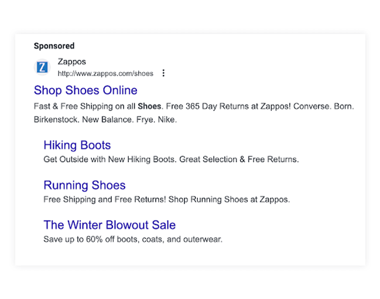Click the Sponsored label
This screenshot has height=299, width=380.
(54, 46)
